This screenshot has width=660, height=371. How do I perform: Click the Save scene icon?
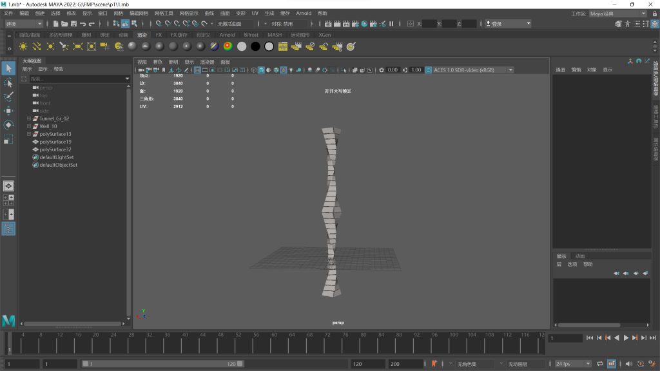click(x=73, y=24)
